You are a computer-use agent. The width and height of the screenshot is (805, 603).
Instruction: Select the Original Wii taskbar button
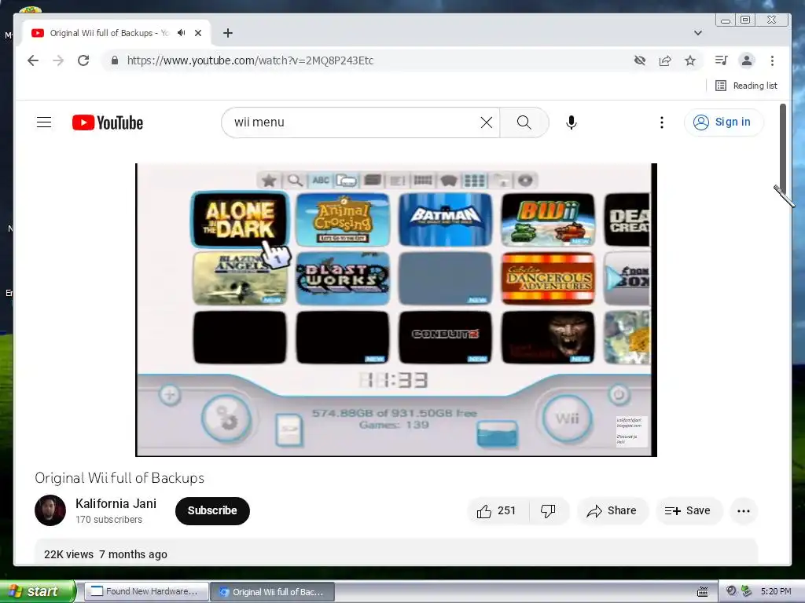point(273,591)
